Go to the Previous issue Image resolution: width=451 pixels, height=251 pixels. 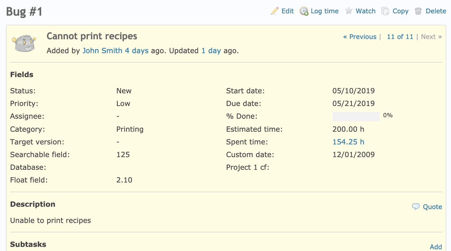(x=360, y=37)
